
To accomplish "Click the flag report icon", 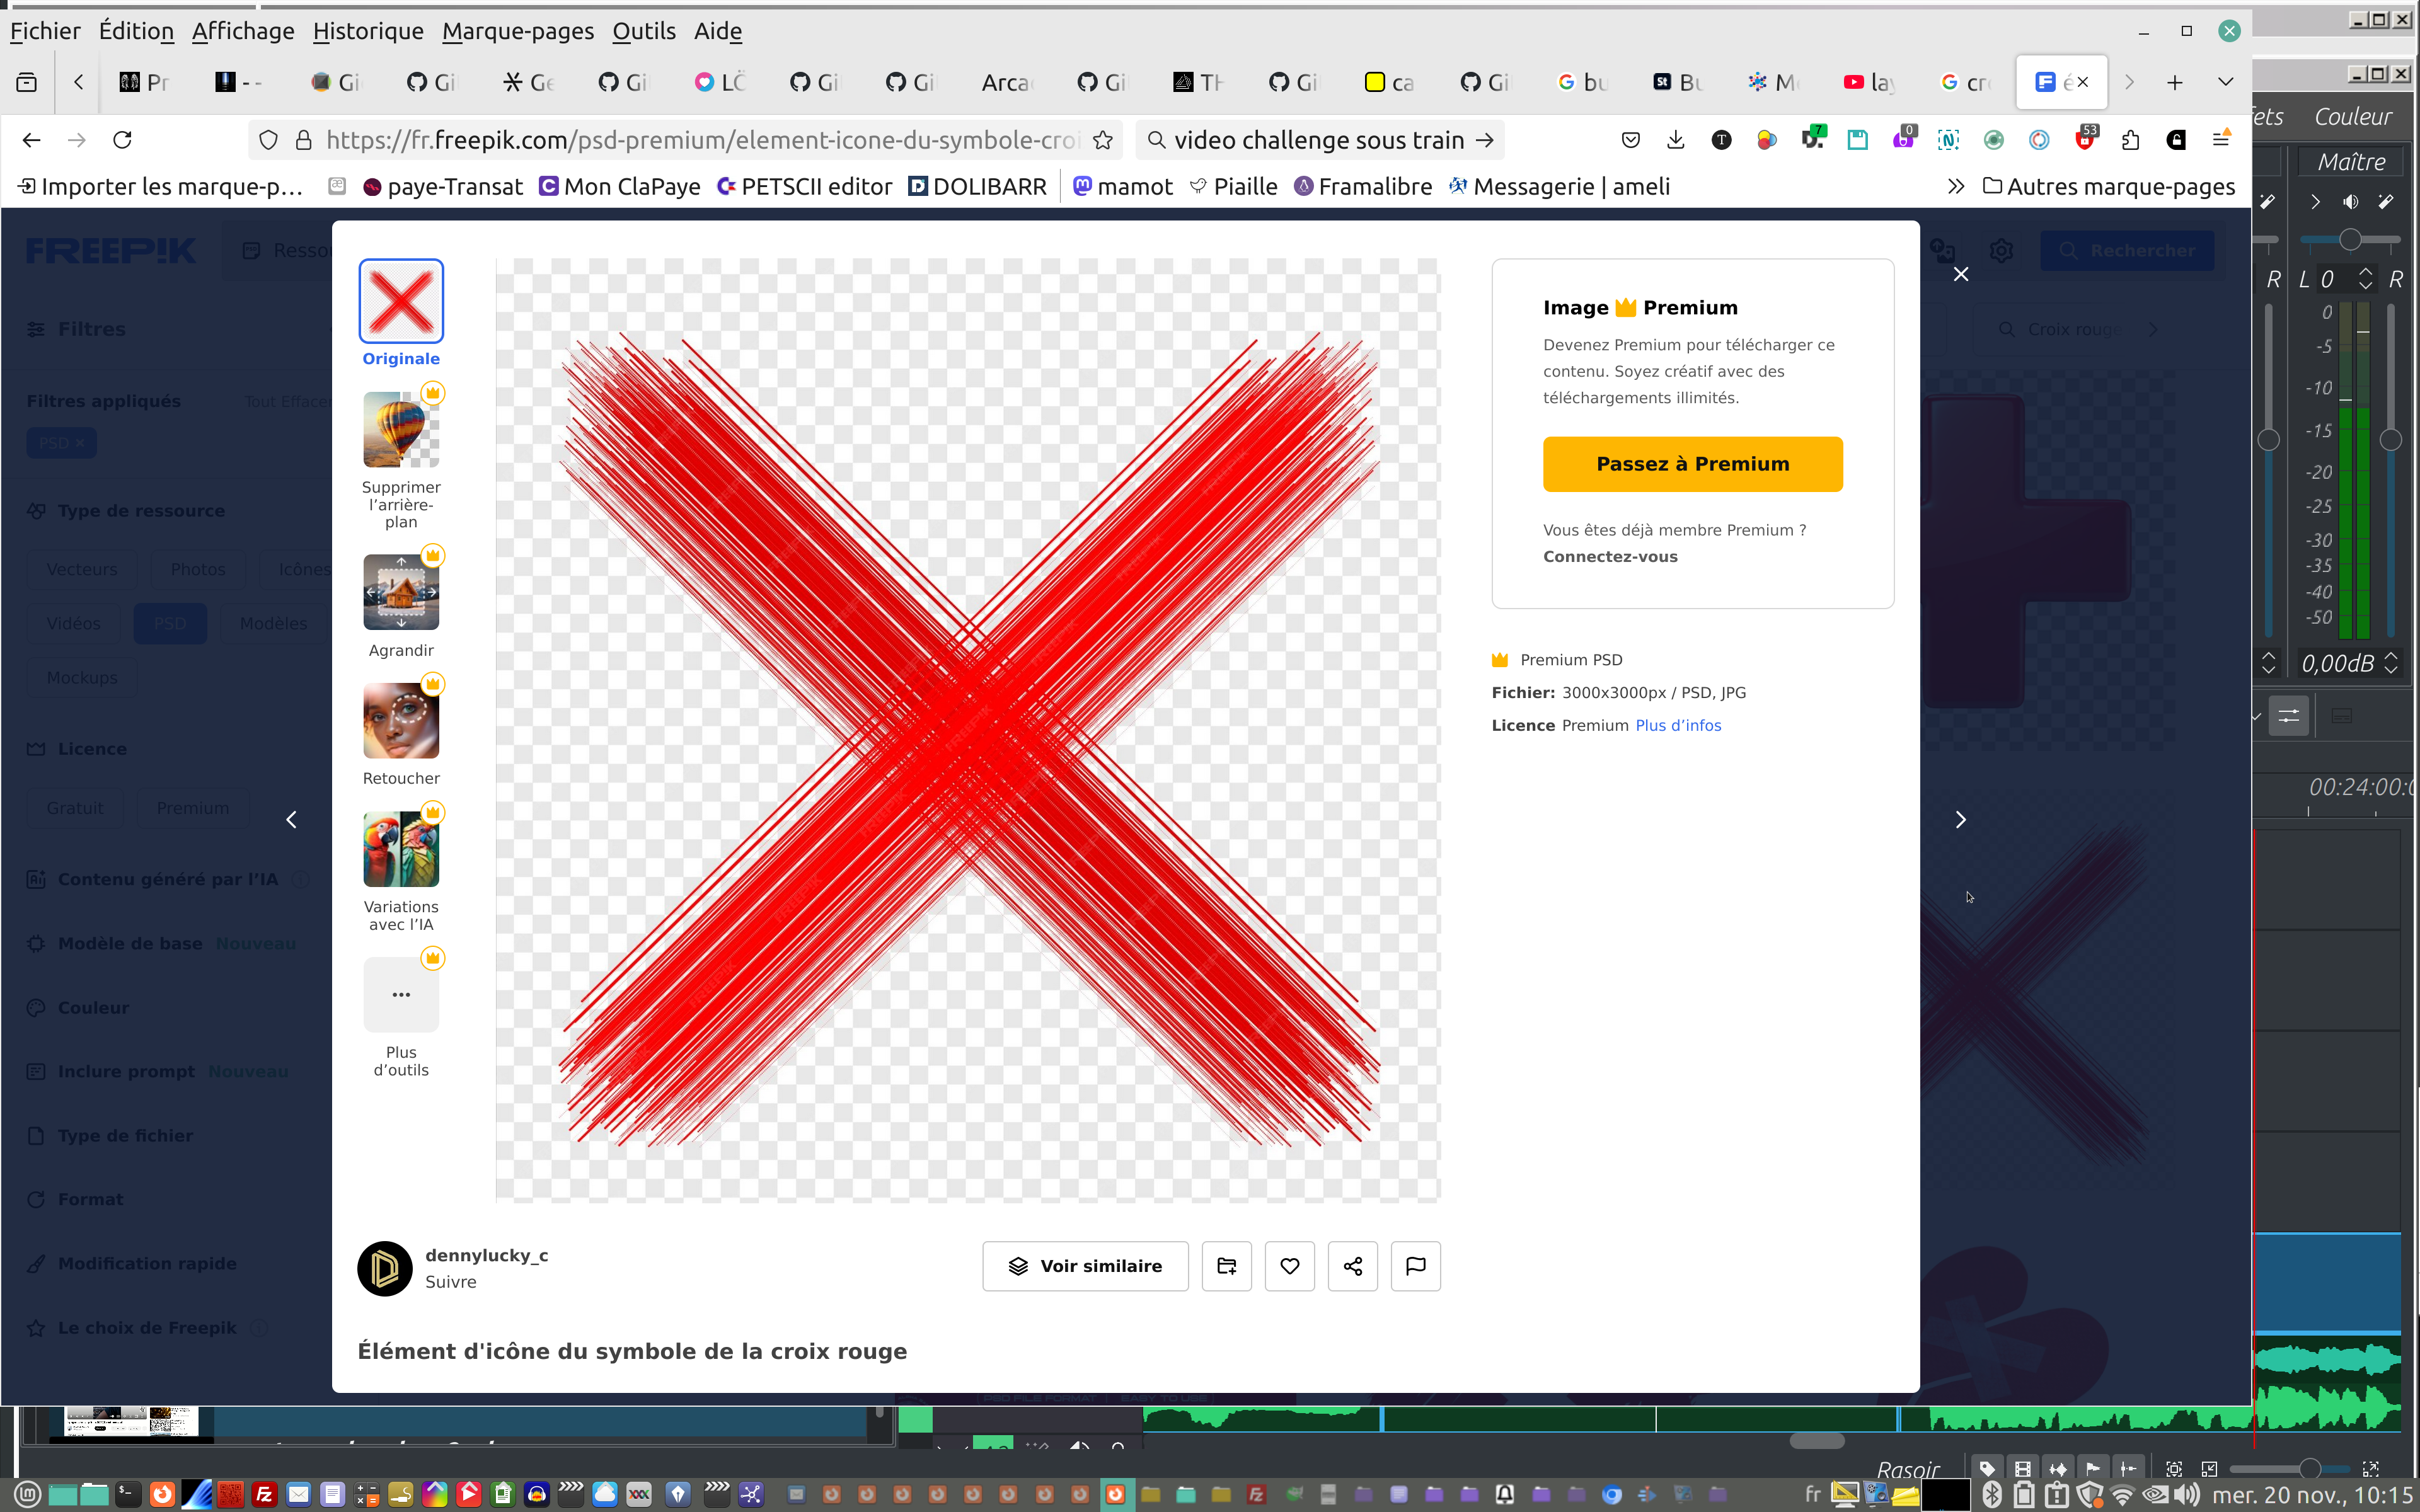I will [1415, 1266].
